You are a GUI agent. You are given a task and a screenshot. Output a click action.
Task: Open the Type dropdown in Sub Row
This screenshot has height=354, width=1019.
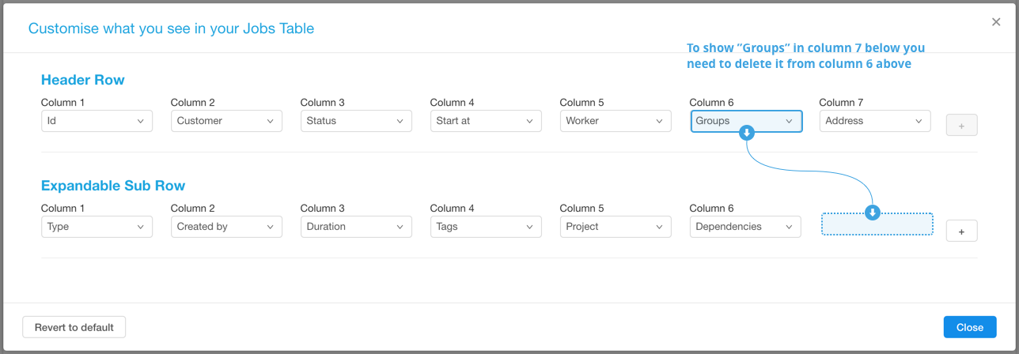(97, 227)
